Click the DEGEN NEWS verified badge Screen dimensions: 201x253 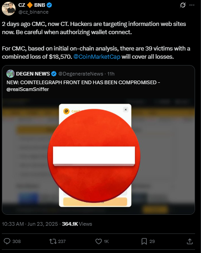[x=54, y=74]
